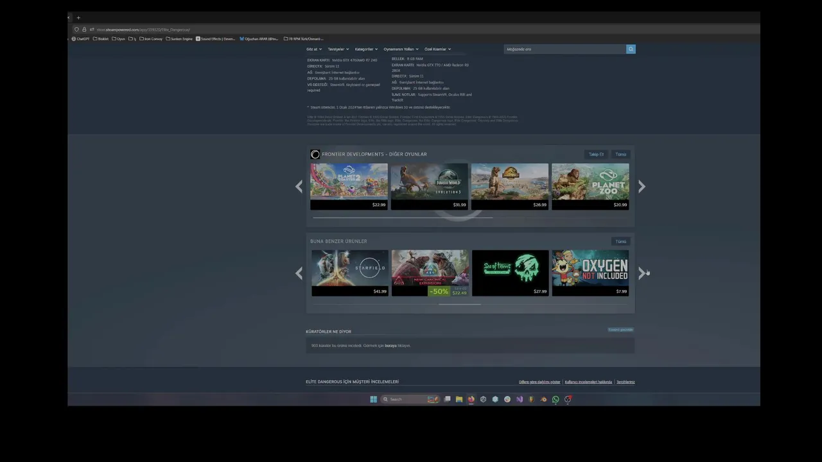Open the Sea of Thieves game card
822x462 pixels.
[x=511, y=273]
